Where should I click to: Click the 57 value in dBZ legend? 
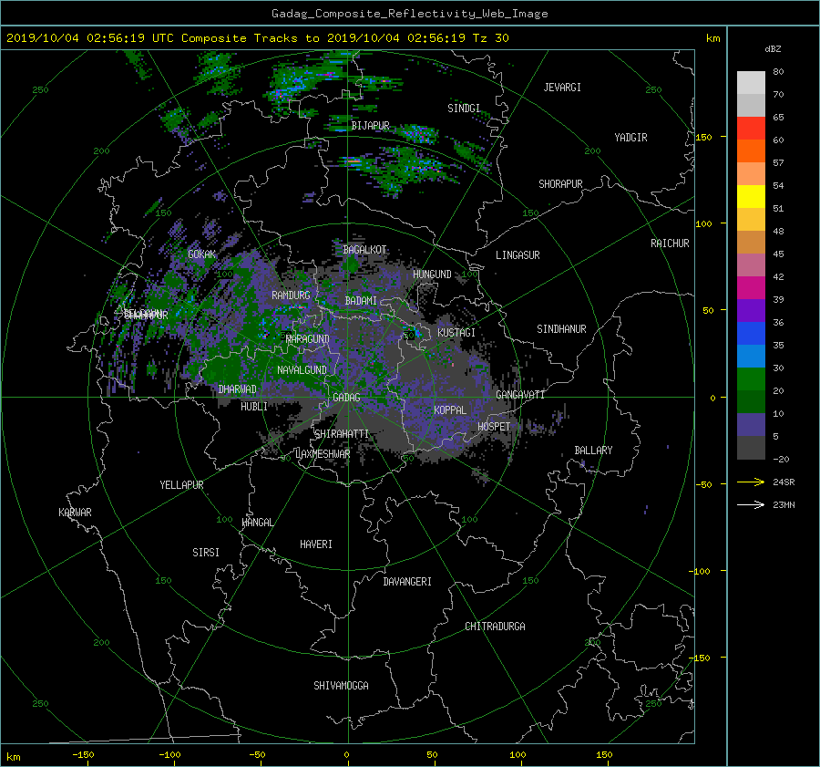(778, 163)
